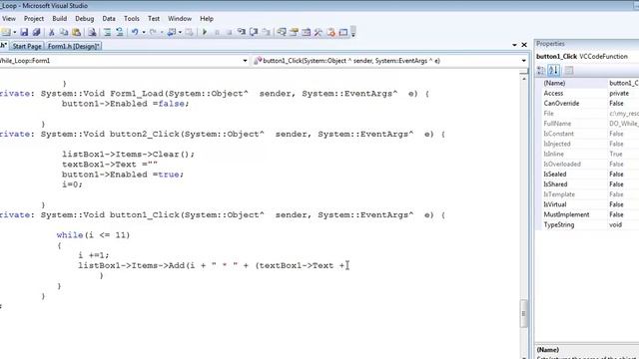Open the Help menu
639x359 pixels.
[207, 19]
